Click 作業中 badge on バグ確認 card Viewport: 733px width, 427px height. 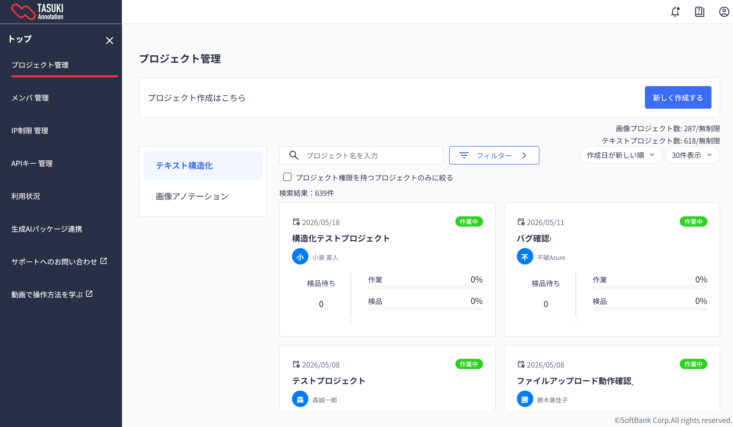[694, 221]
